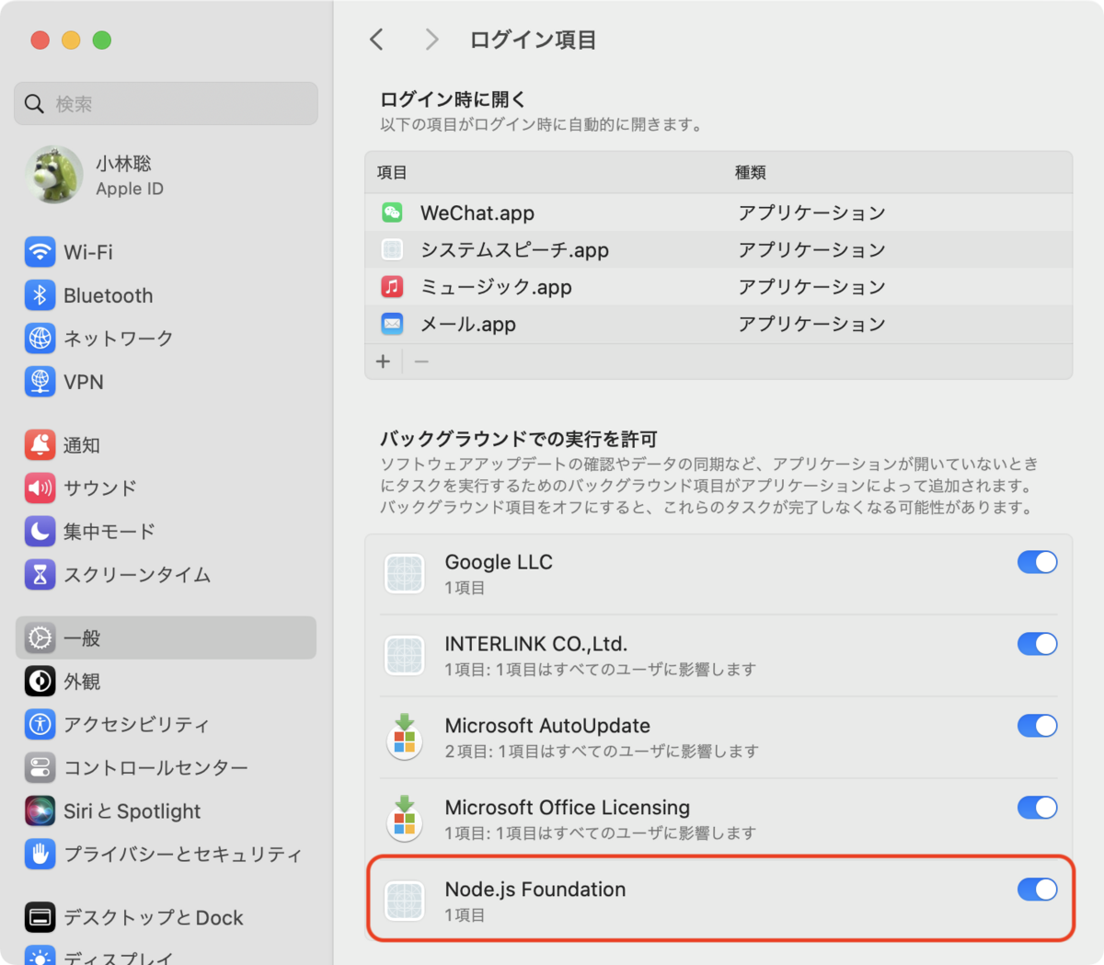This screenshot has width=1104, height=965.
Task: Click the 検索 search field
Action: click(166, 103)
